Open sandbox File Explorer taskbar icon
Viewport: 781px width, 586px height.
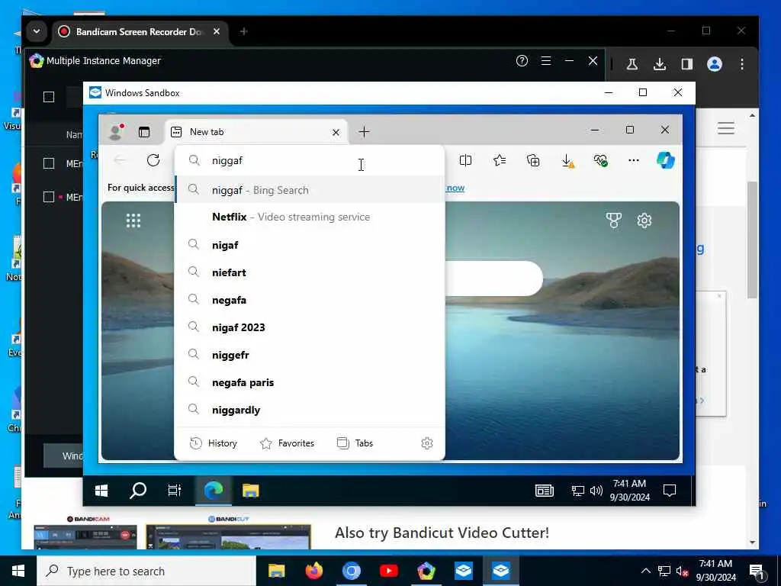(250, 491)
